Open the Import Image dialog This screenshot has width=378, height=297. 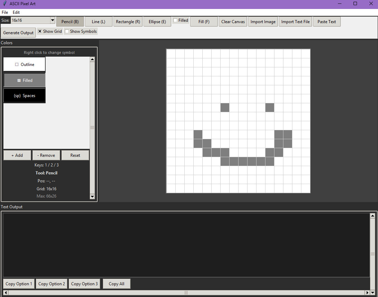(x=263, y=22)
